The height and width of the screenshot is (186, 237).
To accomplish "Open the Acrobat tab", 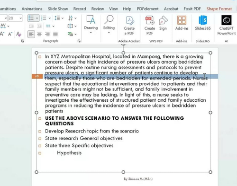I will coord(171,9).
